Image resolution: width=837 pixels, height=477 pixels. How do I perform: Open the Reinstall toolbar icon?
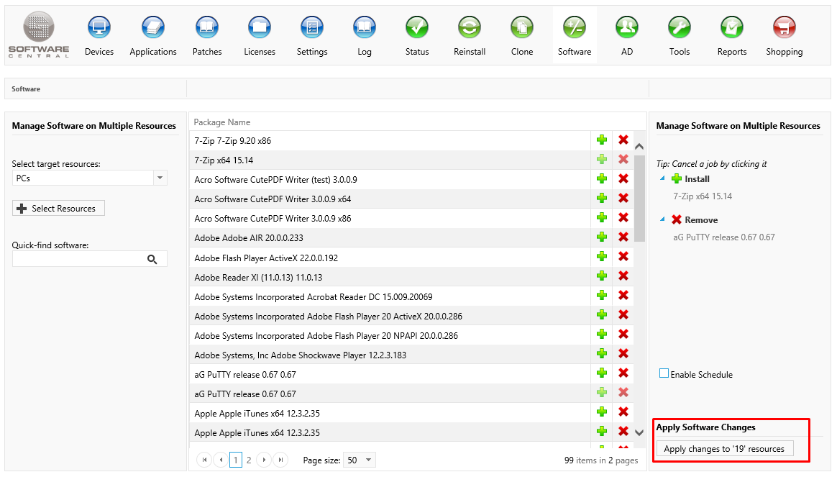470,29
